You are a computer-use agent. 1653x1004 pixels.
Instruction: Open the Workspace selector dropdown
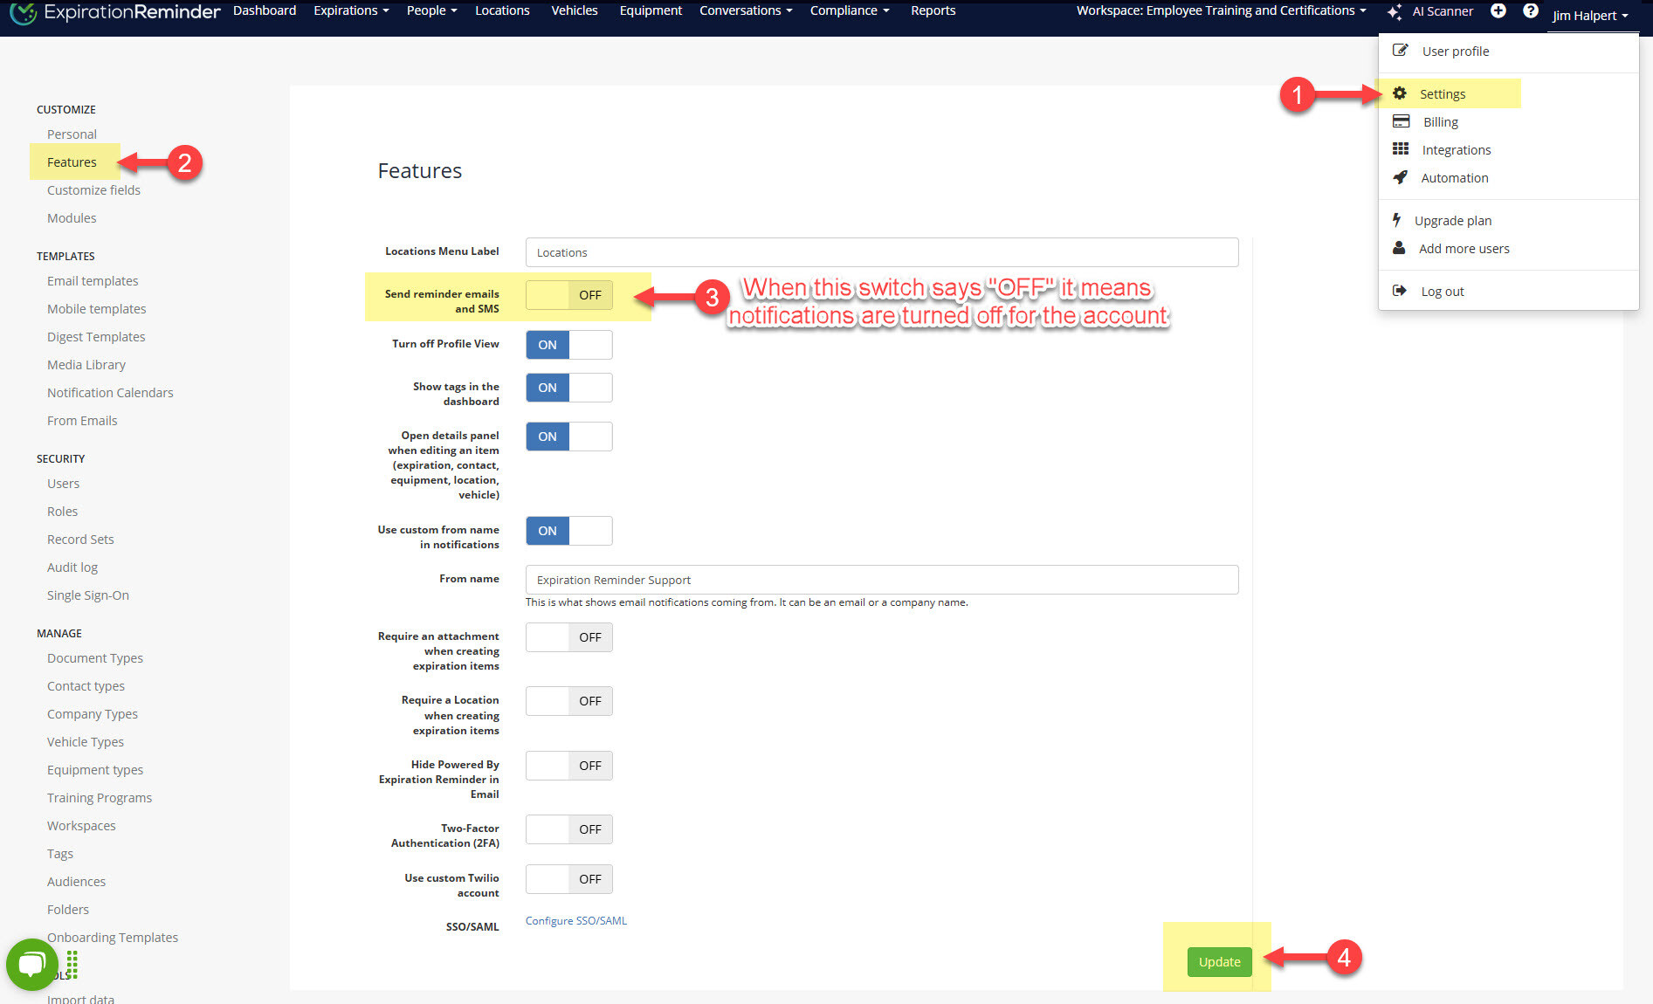click(x=1221, y=10)
